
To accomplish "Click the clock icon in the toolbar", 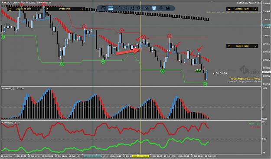I will pos(139,8).
